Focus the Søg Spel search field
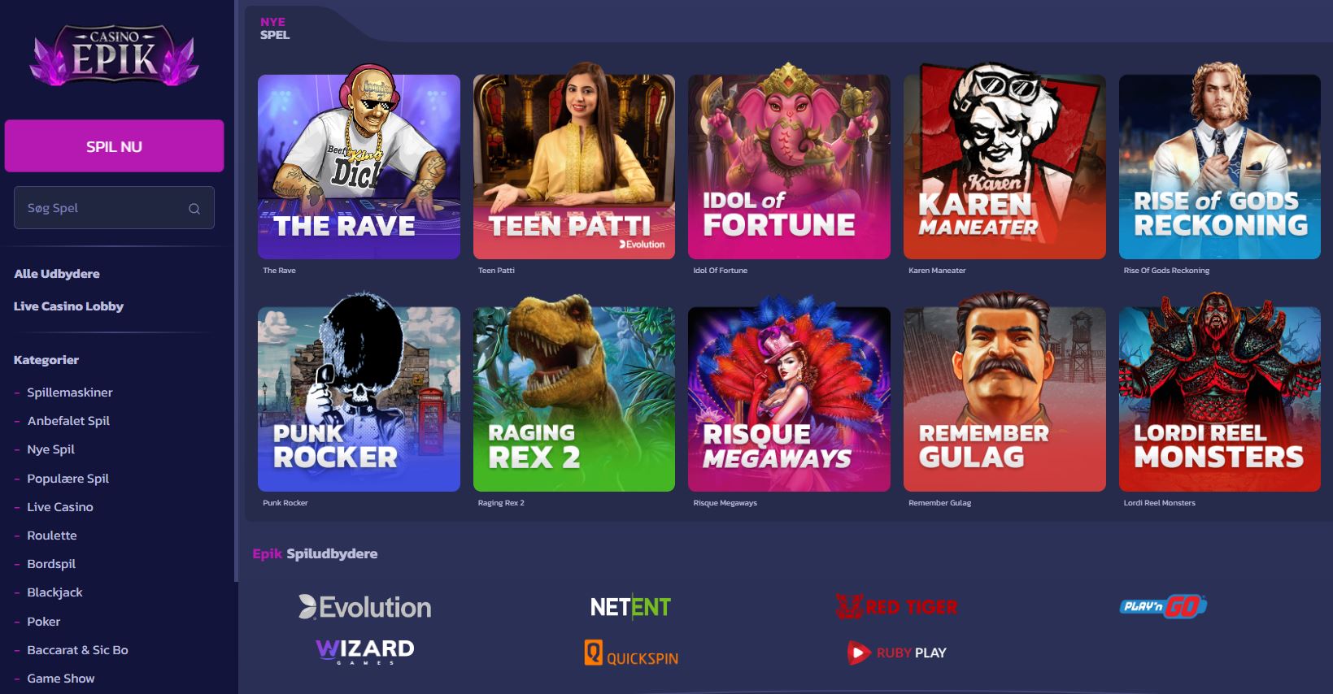 point(114,208)
